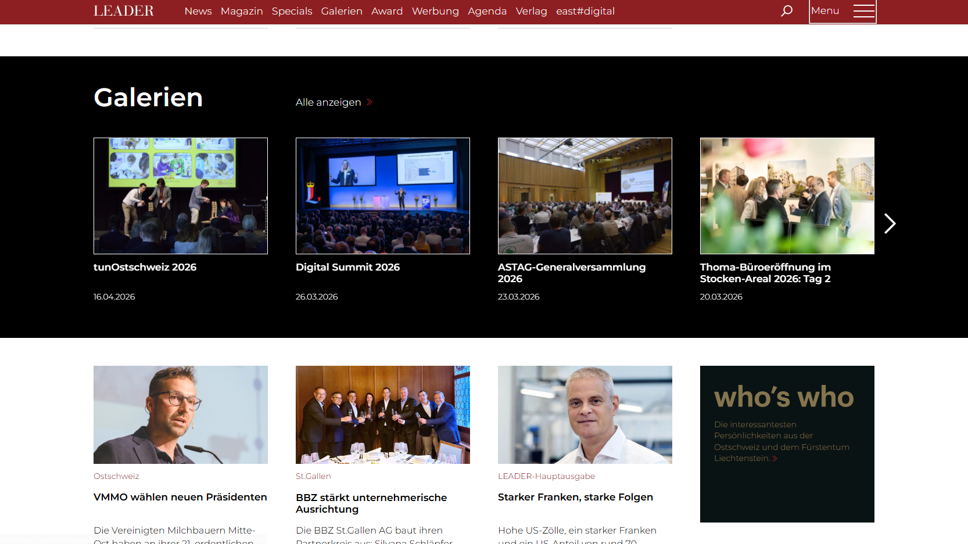Open BBZ stärkt unternehmerische Ausrichtung headline
Image resolution: width=968 pixels, height=544 pixels.
tap(371, 503)
